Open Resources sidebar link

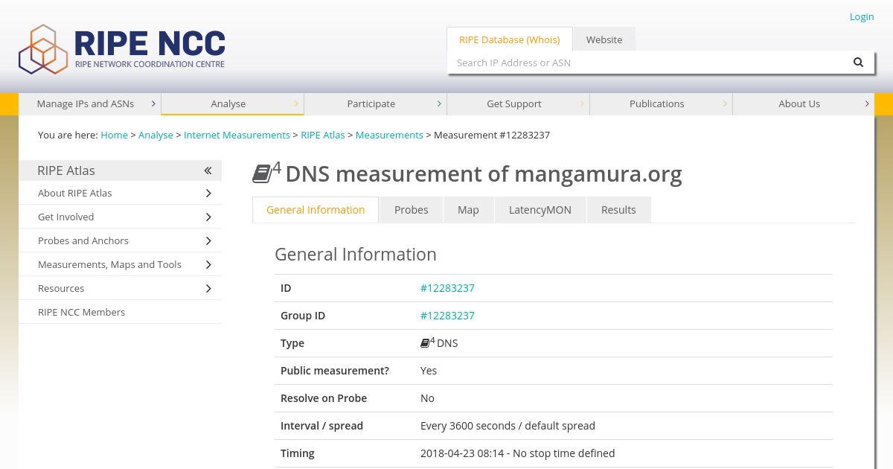pos(61,288)
